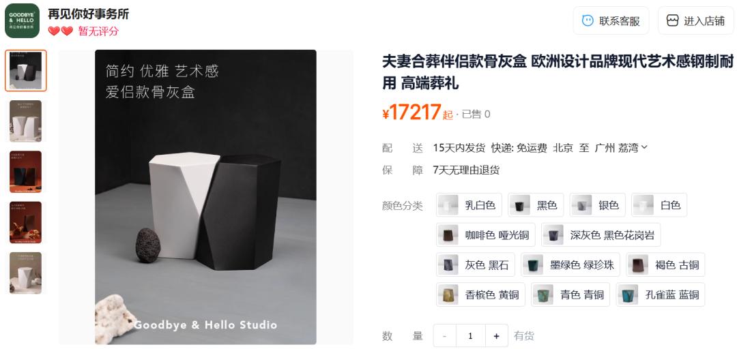The image size is (737, 349).
Task: View the second thumbnail with white urn
Action: (x=25, y=121)
